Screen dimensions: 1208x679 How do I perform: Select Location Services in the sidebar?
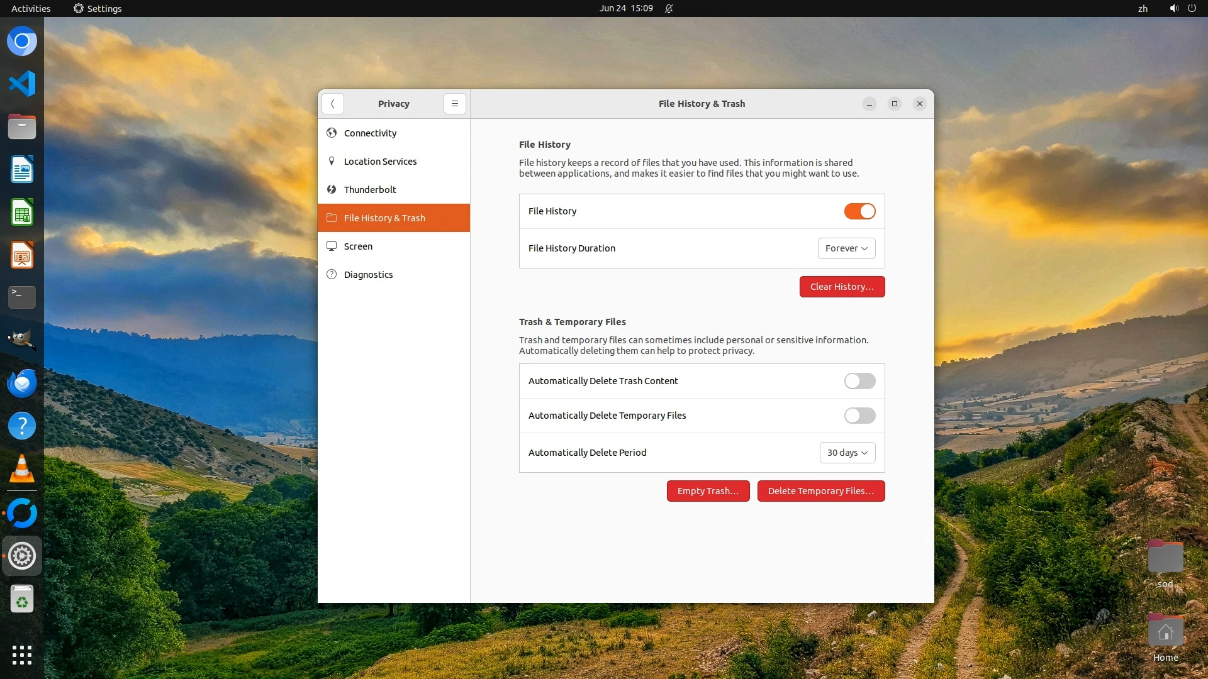[380, 162]
